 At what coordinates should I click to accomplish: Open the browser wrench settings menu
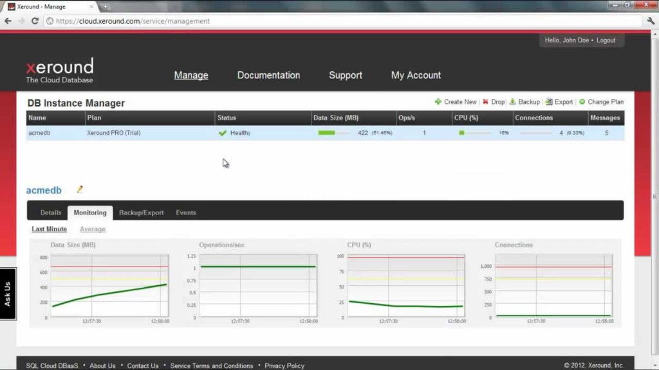[650, 21]
